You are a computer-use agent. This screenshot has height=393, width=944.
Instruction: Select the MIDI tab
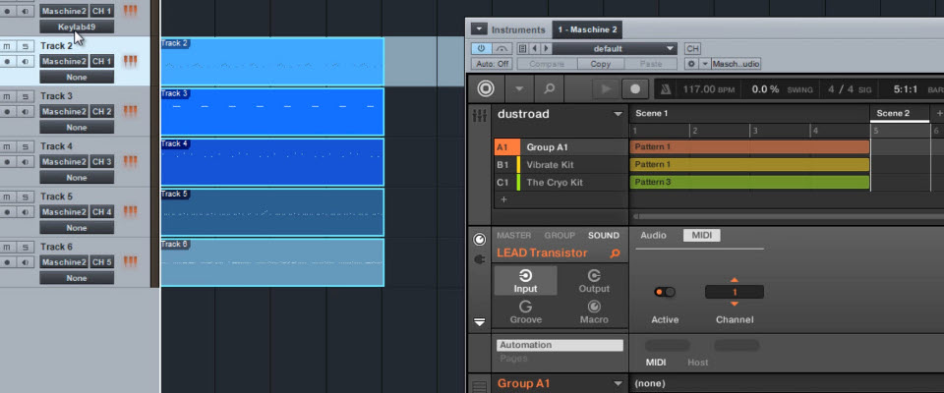click(701, 236)
